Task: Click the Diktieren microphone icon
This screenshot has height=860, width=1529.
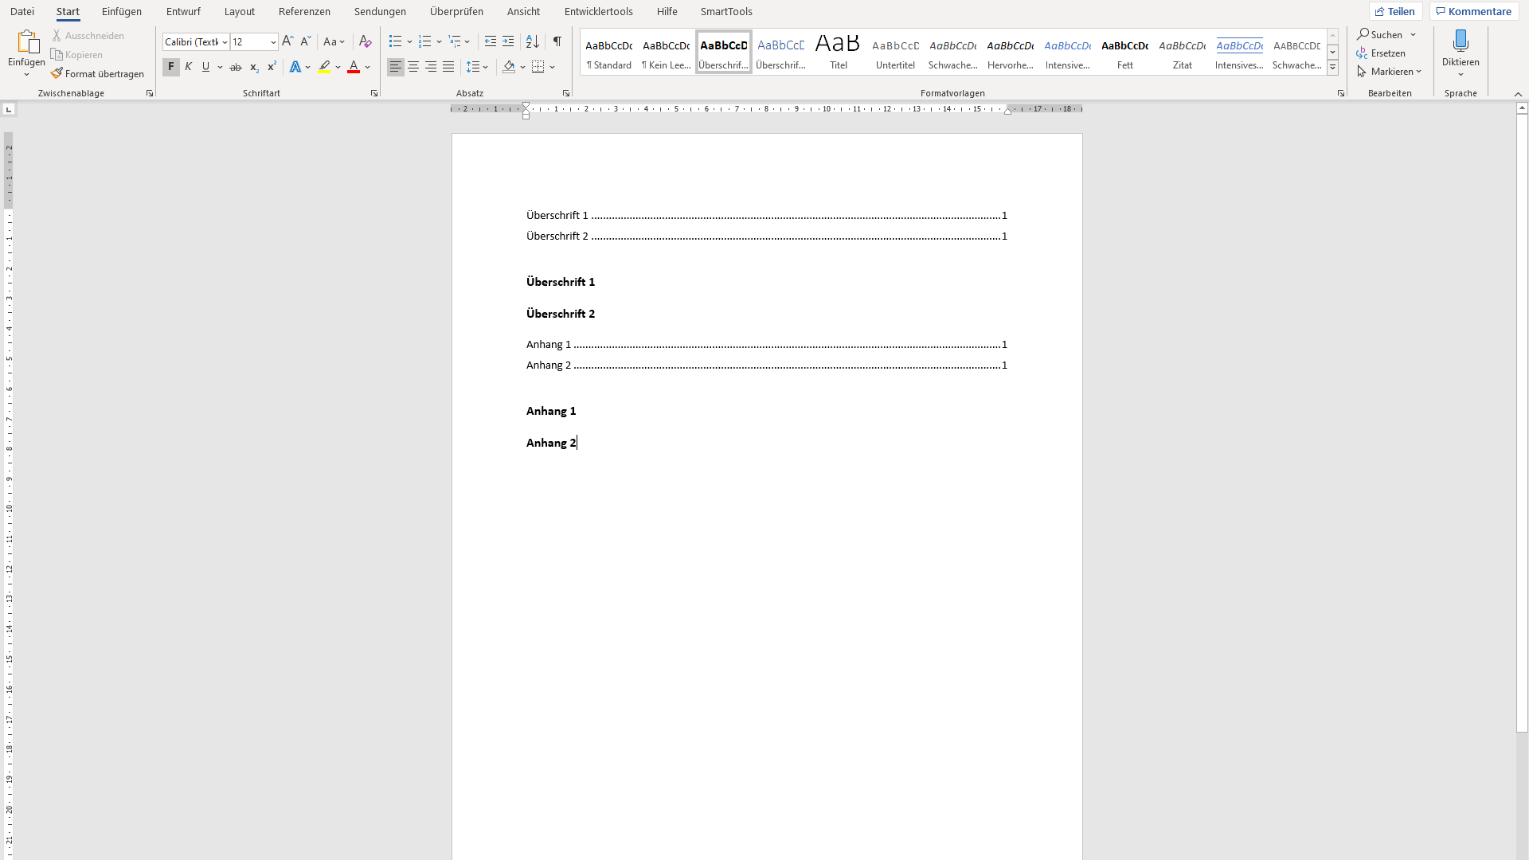Action: [x=1461, y=41]
